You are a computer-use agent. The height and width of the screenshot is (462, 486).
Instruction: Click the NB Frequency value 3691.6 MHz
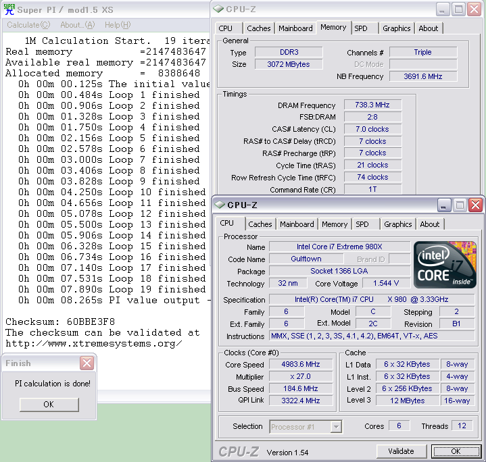coord(423,76)
